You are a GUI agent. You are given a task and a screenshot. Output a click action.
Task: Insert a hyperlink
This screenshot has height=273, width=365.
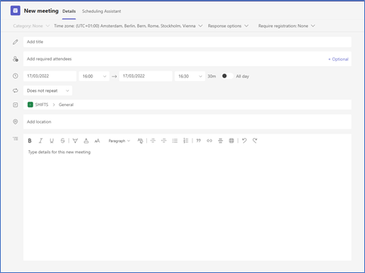pos(210,141)
